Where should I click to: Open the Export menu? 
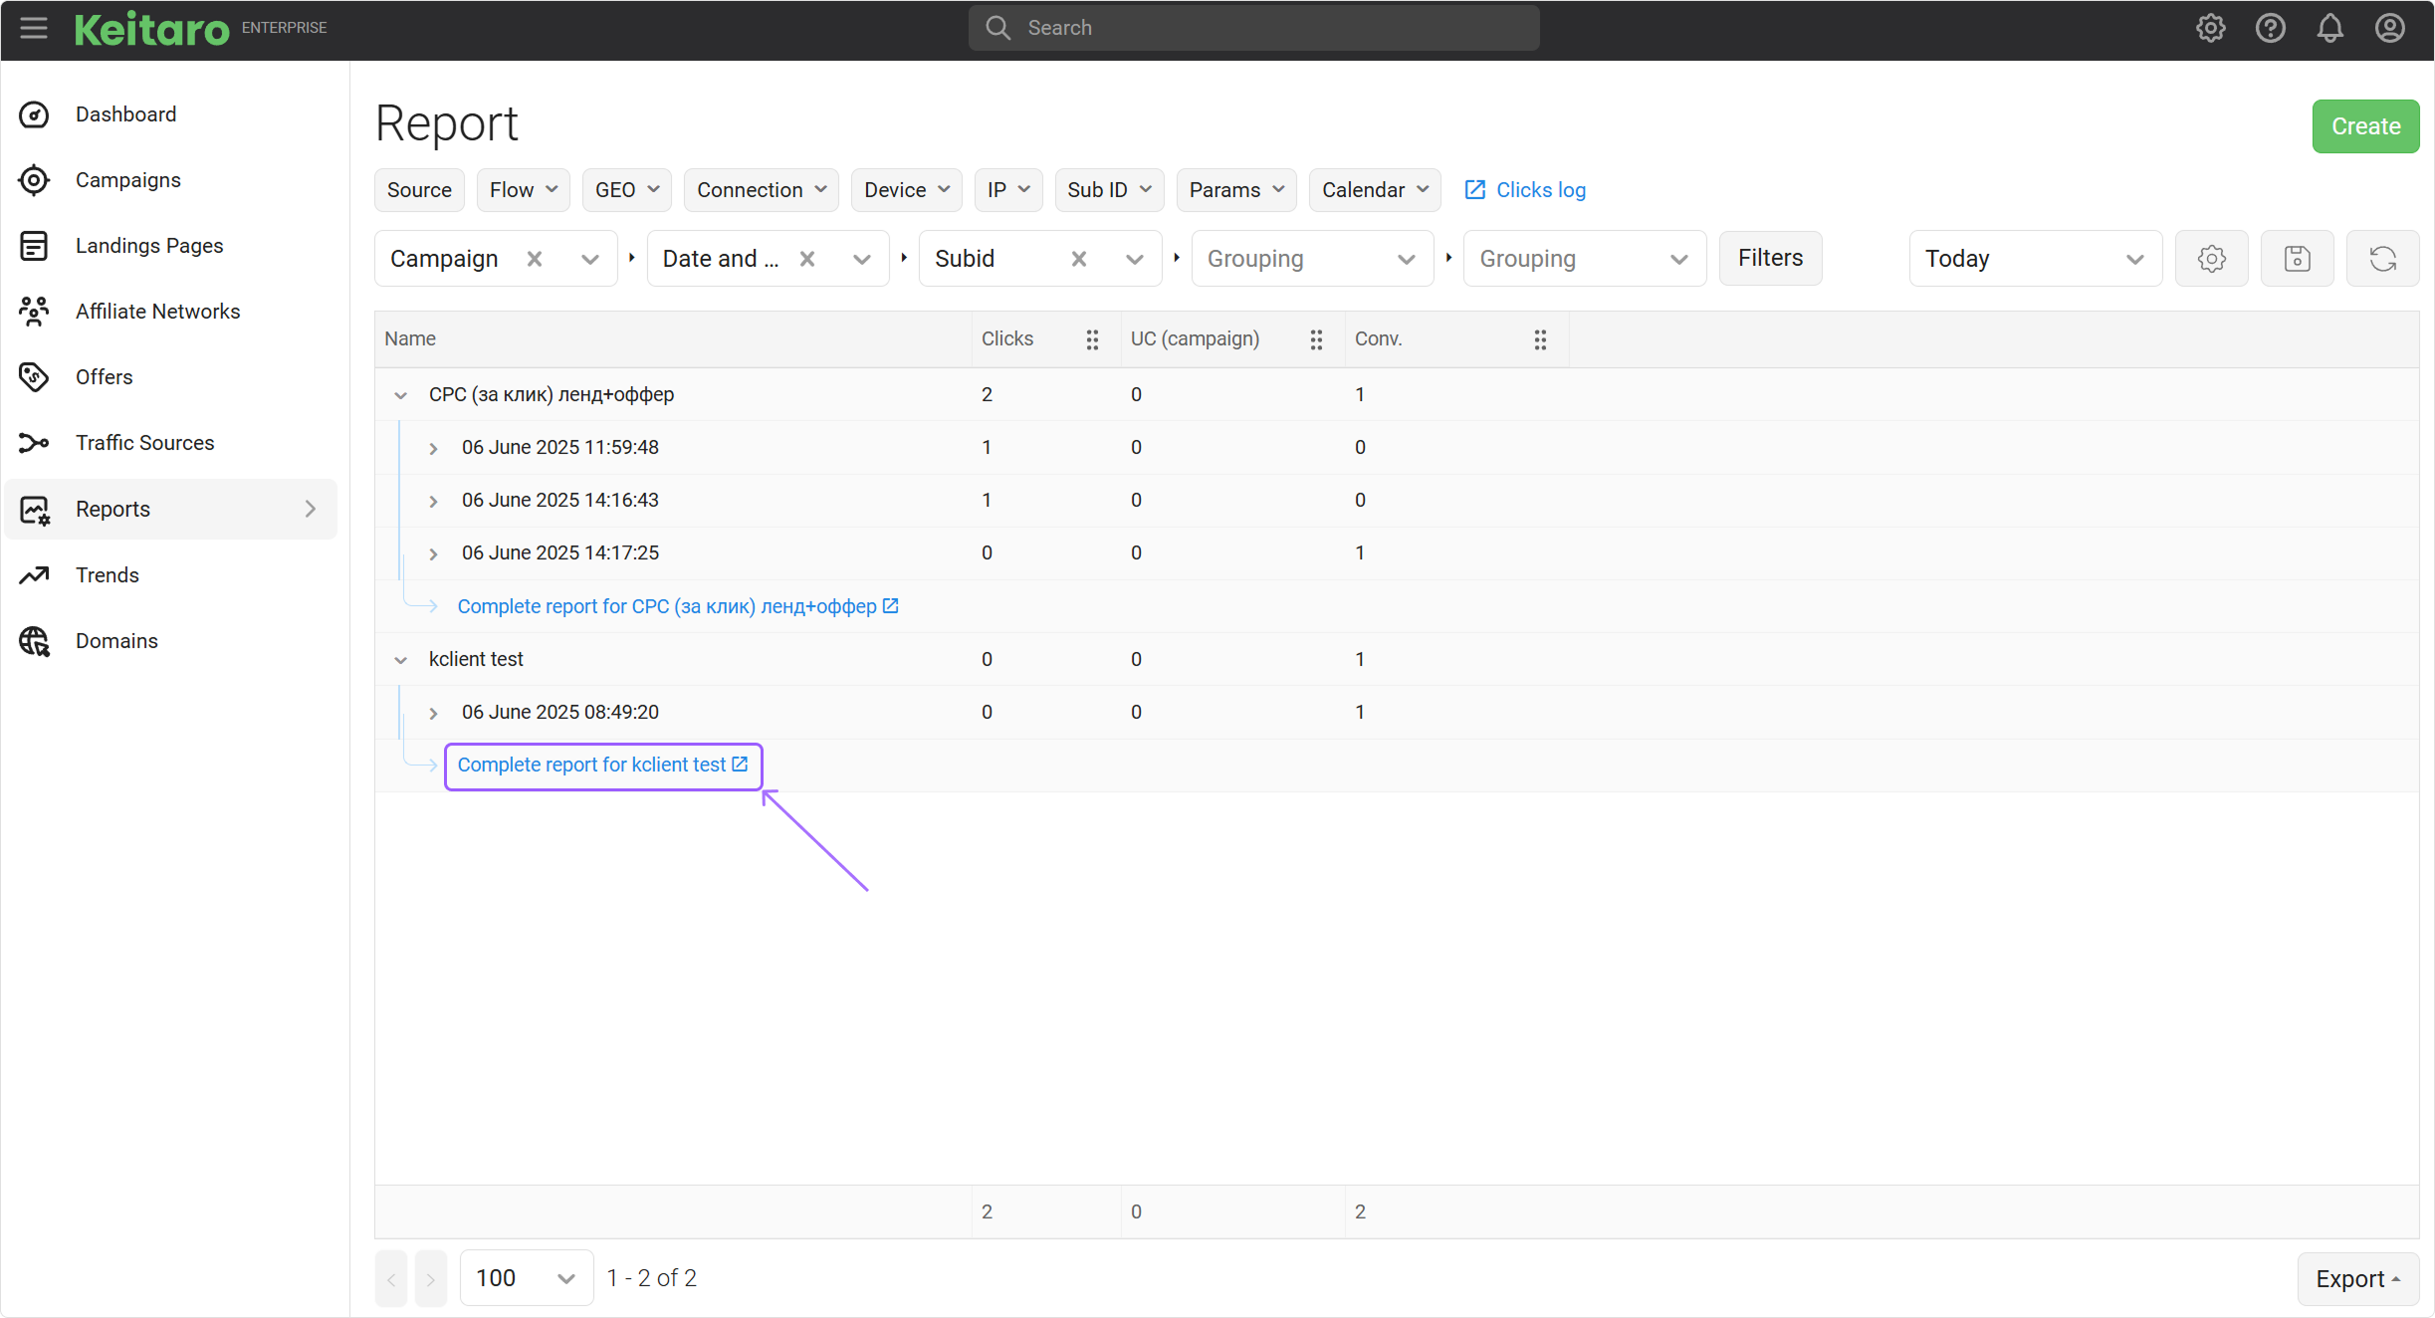[2358, 1279]
